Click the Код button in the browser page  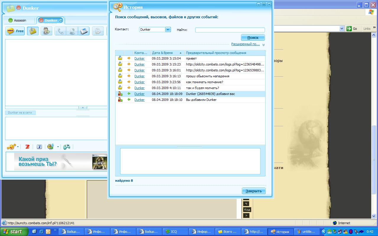[x=247, y=209]
